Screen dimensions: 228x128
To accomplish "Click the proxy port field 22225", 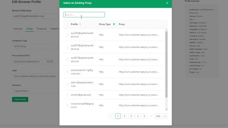I will pos(51,62).
